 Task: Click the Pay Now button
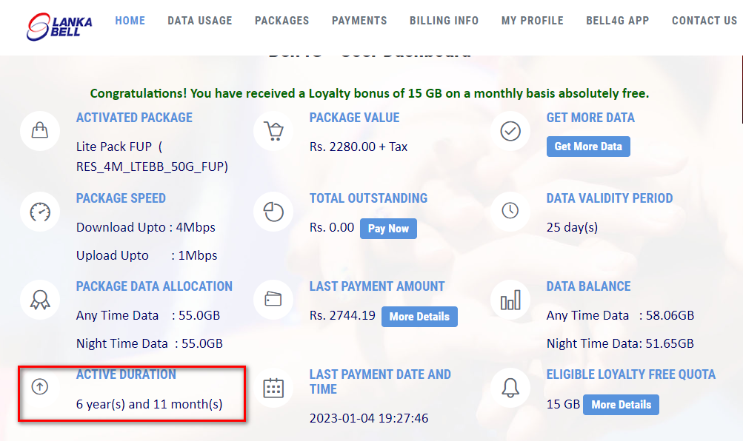pyautogui.click(x=388, y=229)
